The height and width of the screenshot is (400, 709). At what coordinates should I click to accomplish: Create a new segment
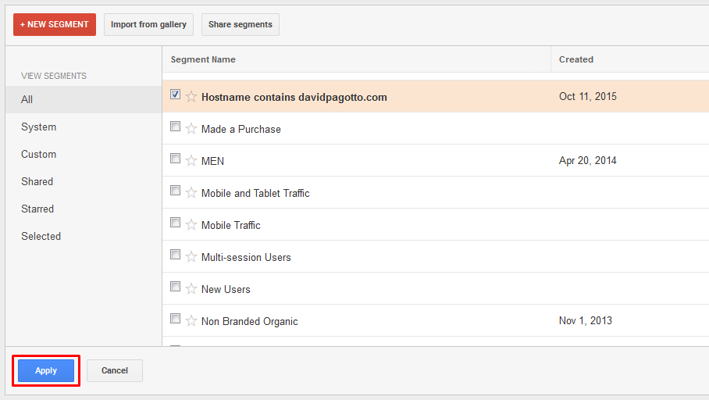point(54,24)
